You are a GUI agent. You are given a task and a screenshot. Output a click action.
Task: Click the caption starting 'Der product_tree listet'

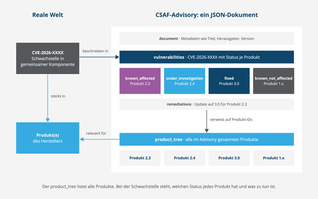tap(159, 187)
